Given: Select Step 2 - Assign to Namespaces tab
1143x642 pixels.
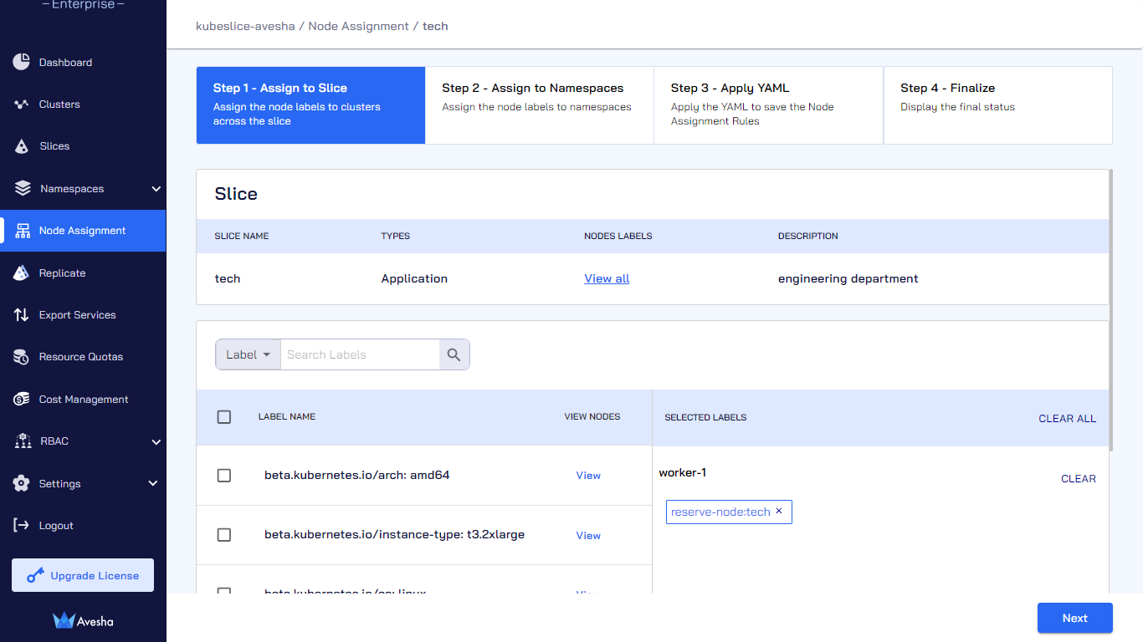Looking at the screenshot, I should 540,105.
